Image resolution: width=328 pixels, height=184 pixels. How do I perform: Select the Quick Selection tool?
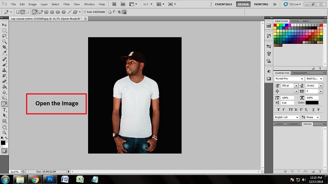(4, 42)
